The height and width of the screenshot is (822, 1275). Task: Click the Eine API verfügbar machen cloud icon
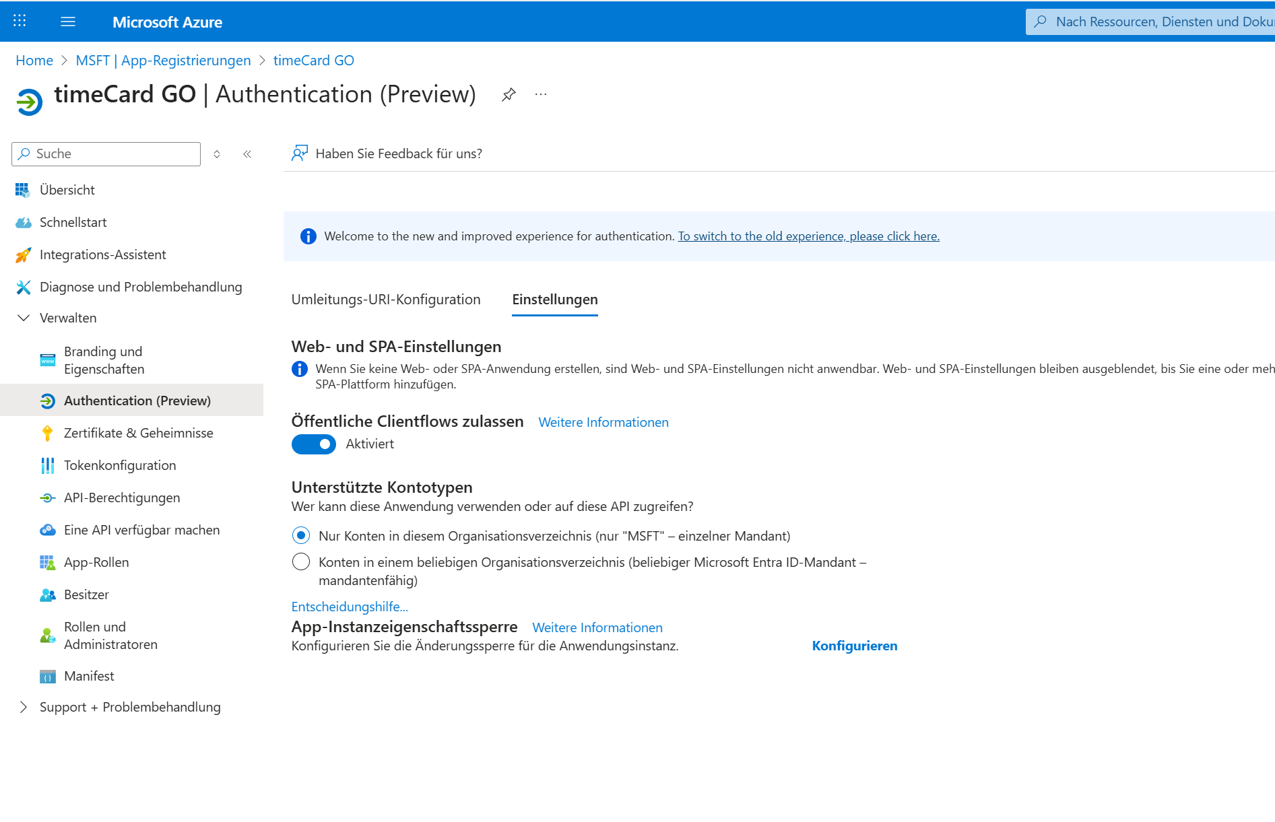48,530
